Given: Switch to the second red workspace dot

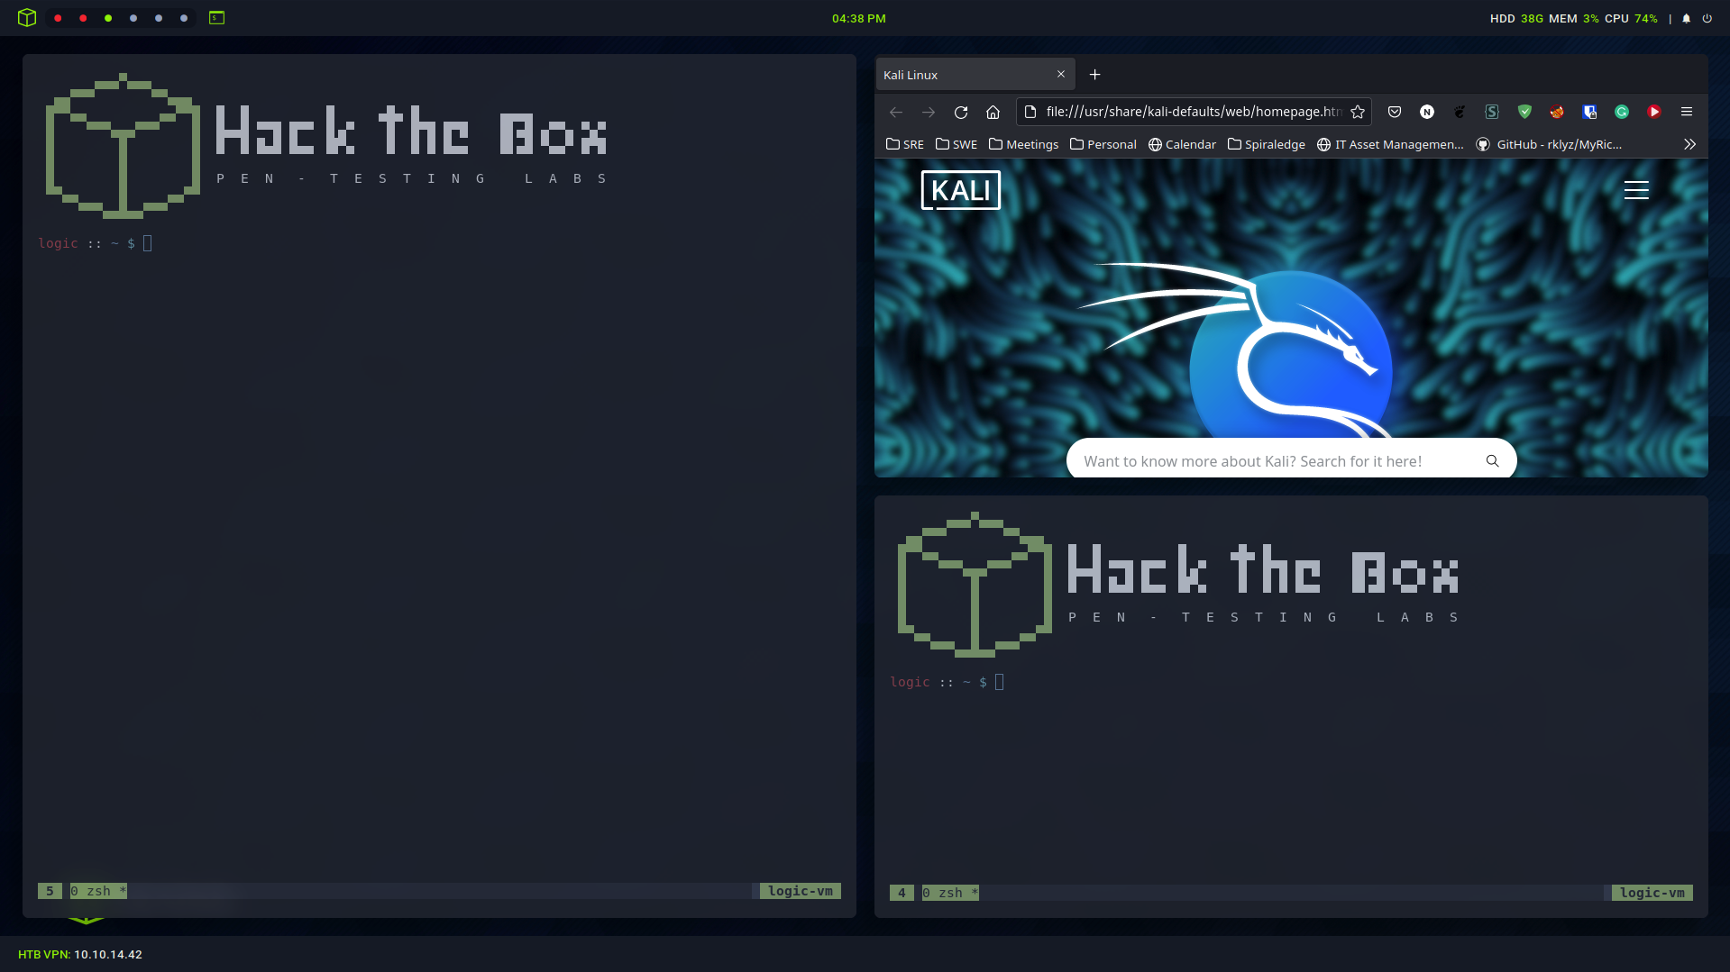Looking at the screenshot, I should coord(83,18).
